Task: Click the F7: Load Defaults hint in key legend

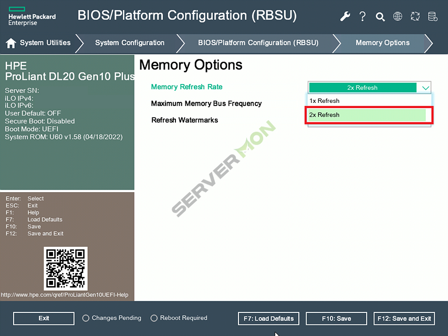Action: pos(34,219)
